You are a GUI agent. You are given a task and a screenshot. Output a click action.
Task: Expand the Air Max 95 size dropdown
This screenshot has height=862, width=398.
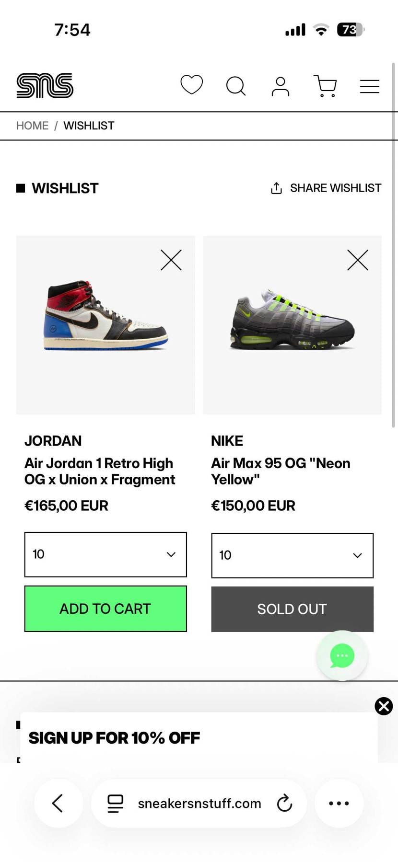(292, 555)
